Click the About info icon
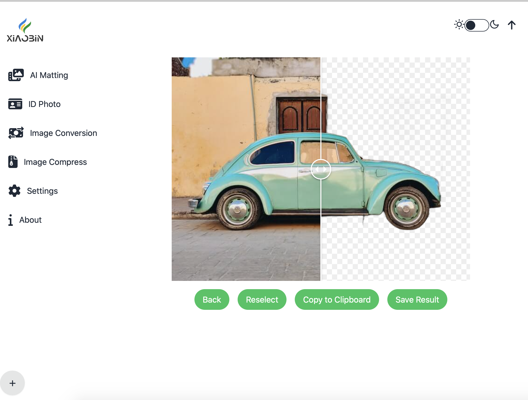 point(10,220)
